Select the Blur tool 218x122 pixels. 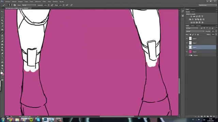2,47
